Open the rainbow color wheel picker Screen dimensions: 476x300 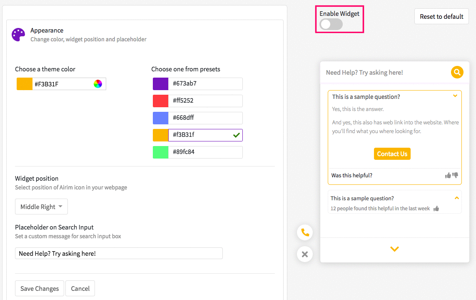pos(98,84)
